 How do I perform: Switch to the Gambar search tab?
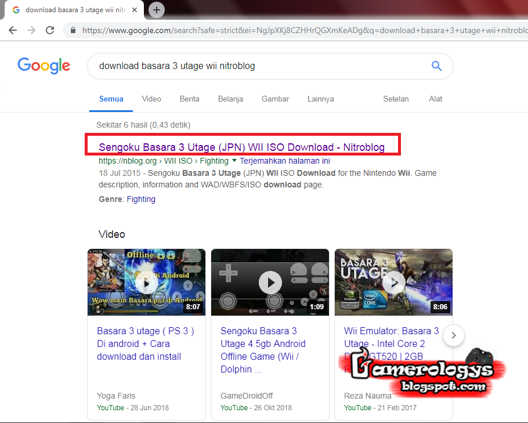tap(275, 99)
